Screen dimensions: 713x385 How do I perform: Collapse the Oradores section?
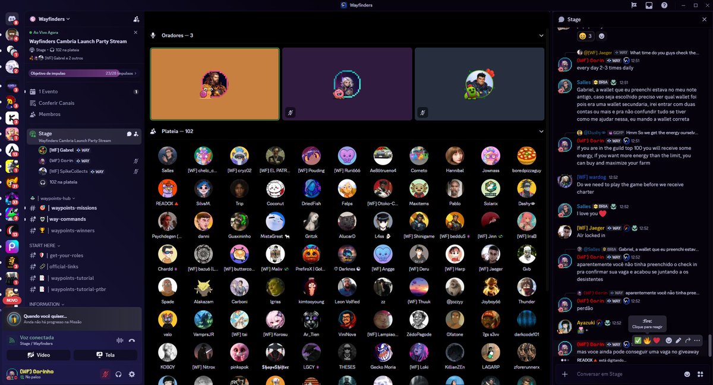(x=541, y=36)
